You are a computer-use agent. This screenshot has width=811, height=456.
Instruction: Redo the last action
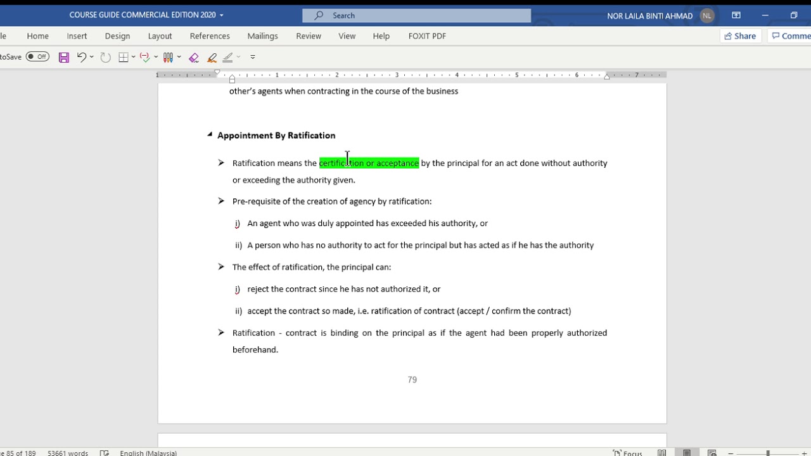[x=105, y=57]
